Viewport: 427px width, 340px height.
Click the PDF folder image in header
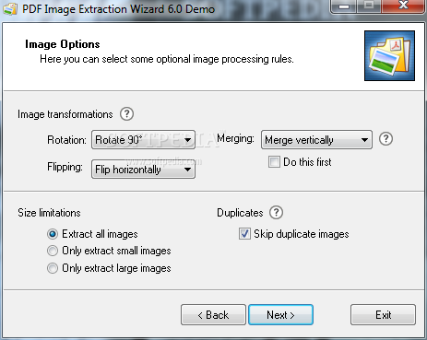[x=389, y=55]
